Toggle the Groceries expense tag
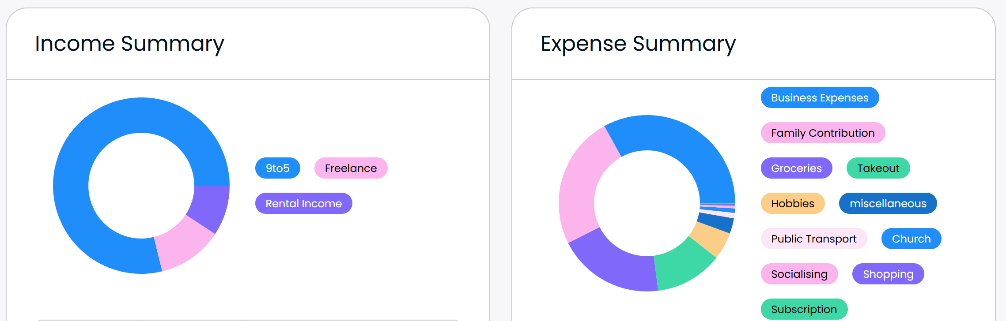 [x=796, y=168]
